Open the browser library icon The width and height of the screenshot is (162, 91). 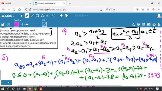[x=143, y=10]
